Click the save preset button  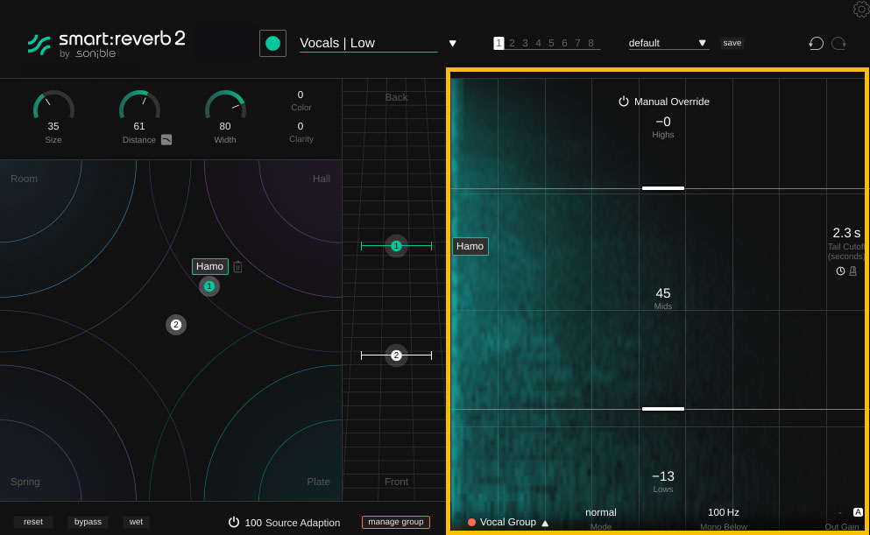[732, 43]
